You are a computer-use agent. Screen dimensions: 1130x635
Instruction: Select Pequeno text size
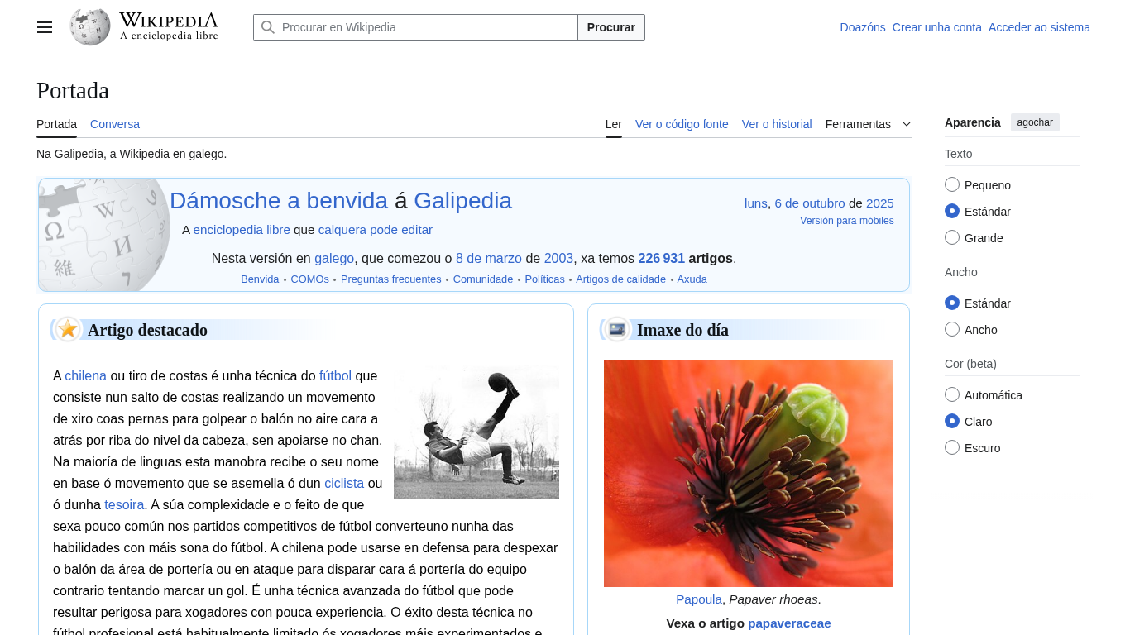[952, 184]
